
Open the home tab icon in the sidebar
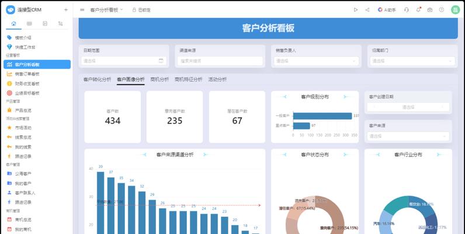(13, 24)
